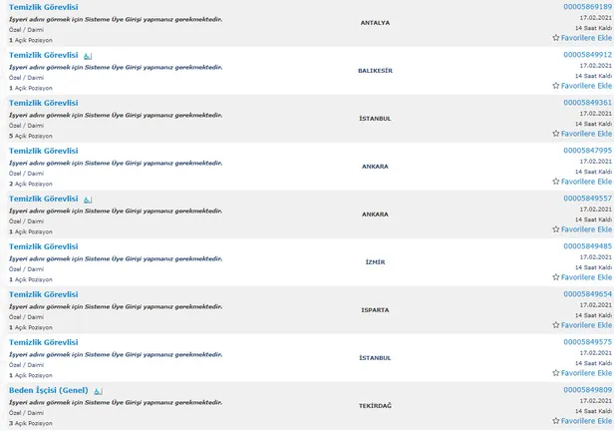Open the Temizlik Görevlisi listing for Isparta
This screenshot has height=431, width=614.
tap(43, 294)
